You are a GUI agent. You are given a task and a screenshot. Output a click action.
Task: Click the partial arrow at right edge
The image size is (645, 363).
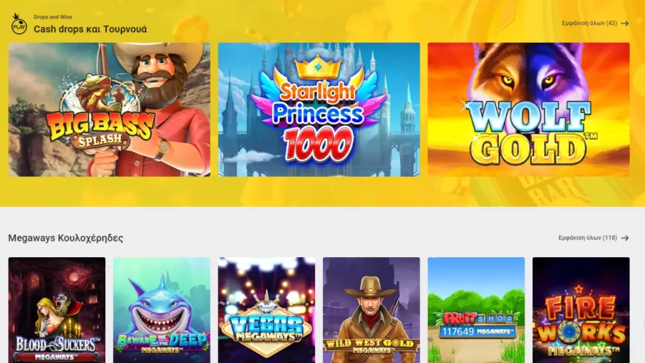[x=643, y=325]
